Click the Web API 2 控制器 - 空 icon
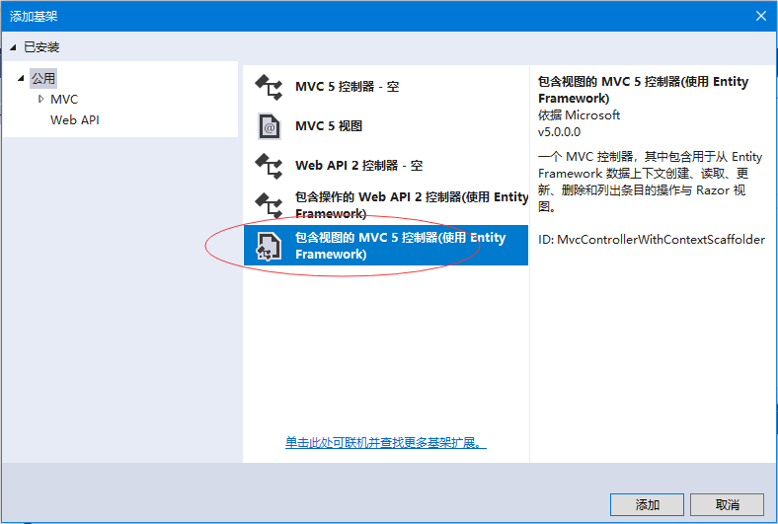The width and height of the screenshot is (778, 524). [x=269, y=166]
